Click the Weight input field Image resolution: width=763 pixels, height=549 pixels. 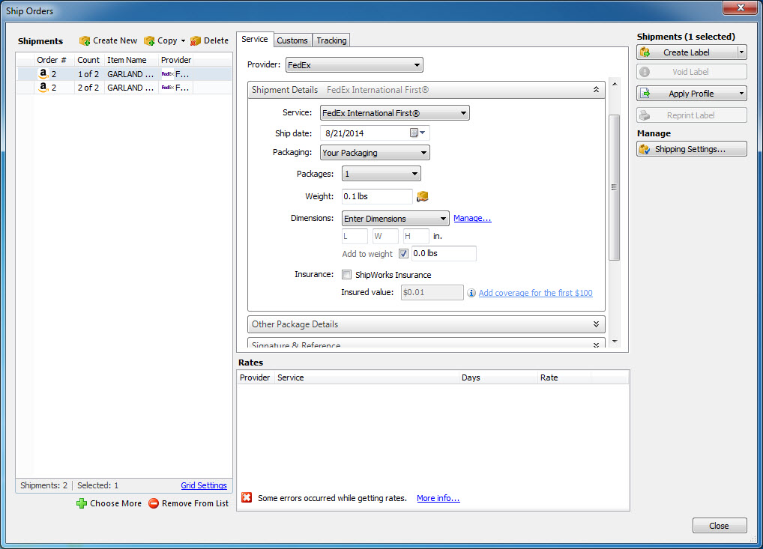pos(376,196)
